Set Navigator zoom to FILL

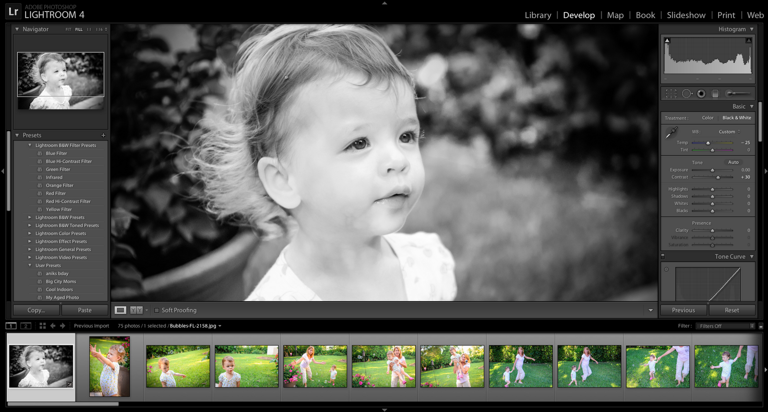[x=79, y=29]
